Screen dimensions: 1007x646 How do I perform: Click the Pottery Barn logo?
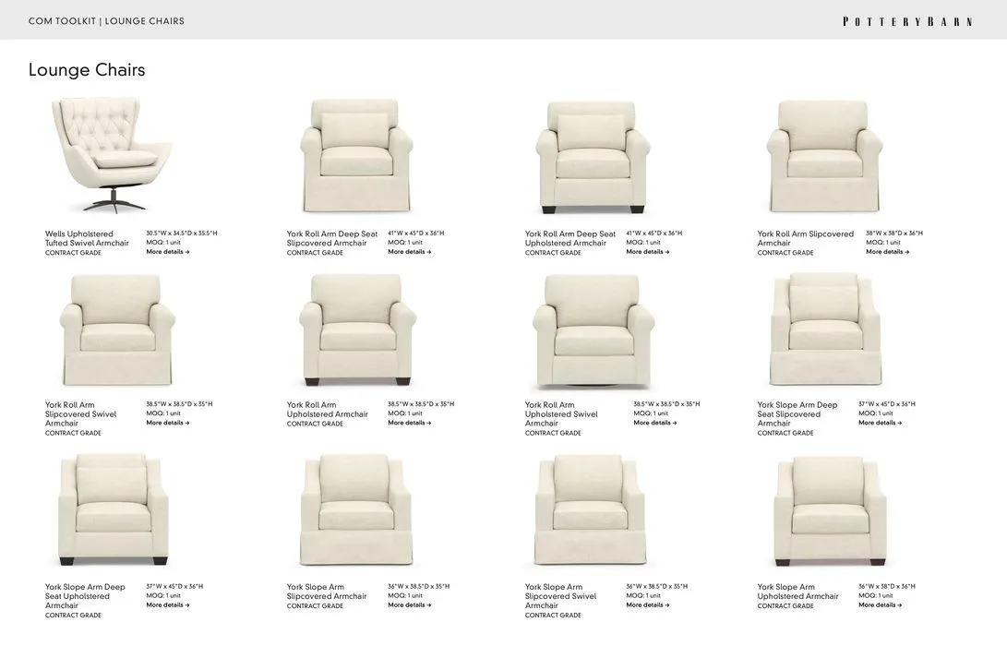coord(907,22)
